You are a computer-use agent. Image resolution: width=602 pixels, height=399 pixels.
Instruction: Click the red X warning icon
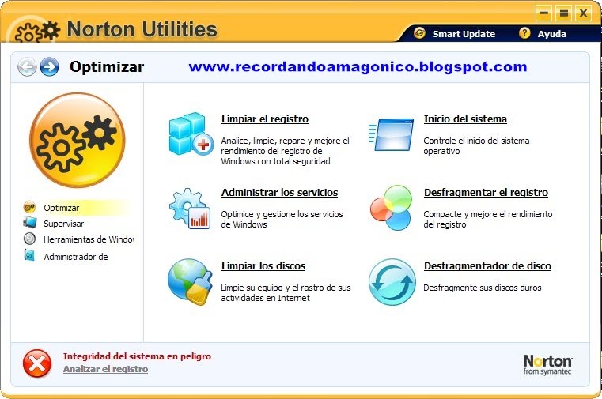point(37,363)
